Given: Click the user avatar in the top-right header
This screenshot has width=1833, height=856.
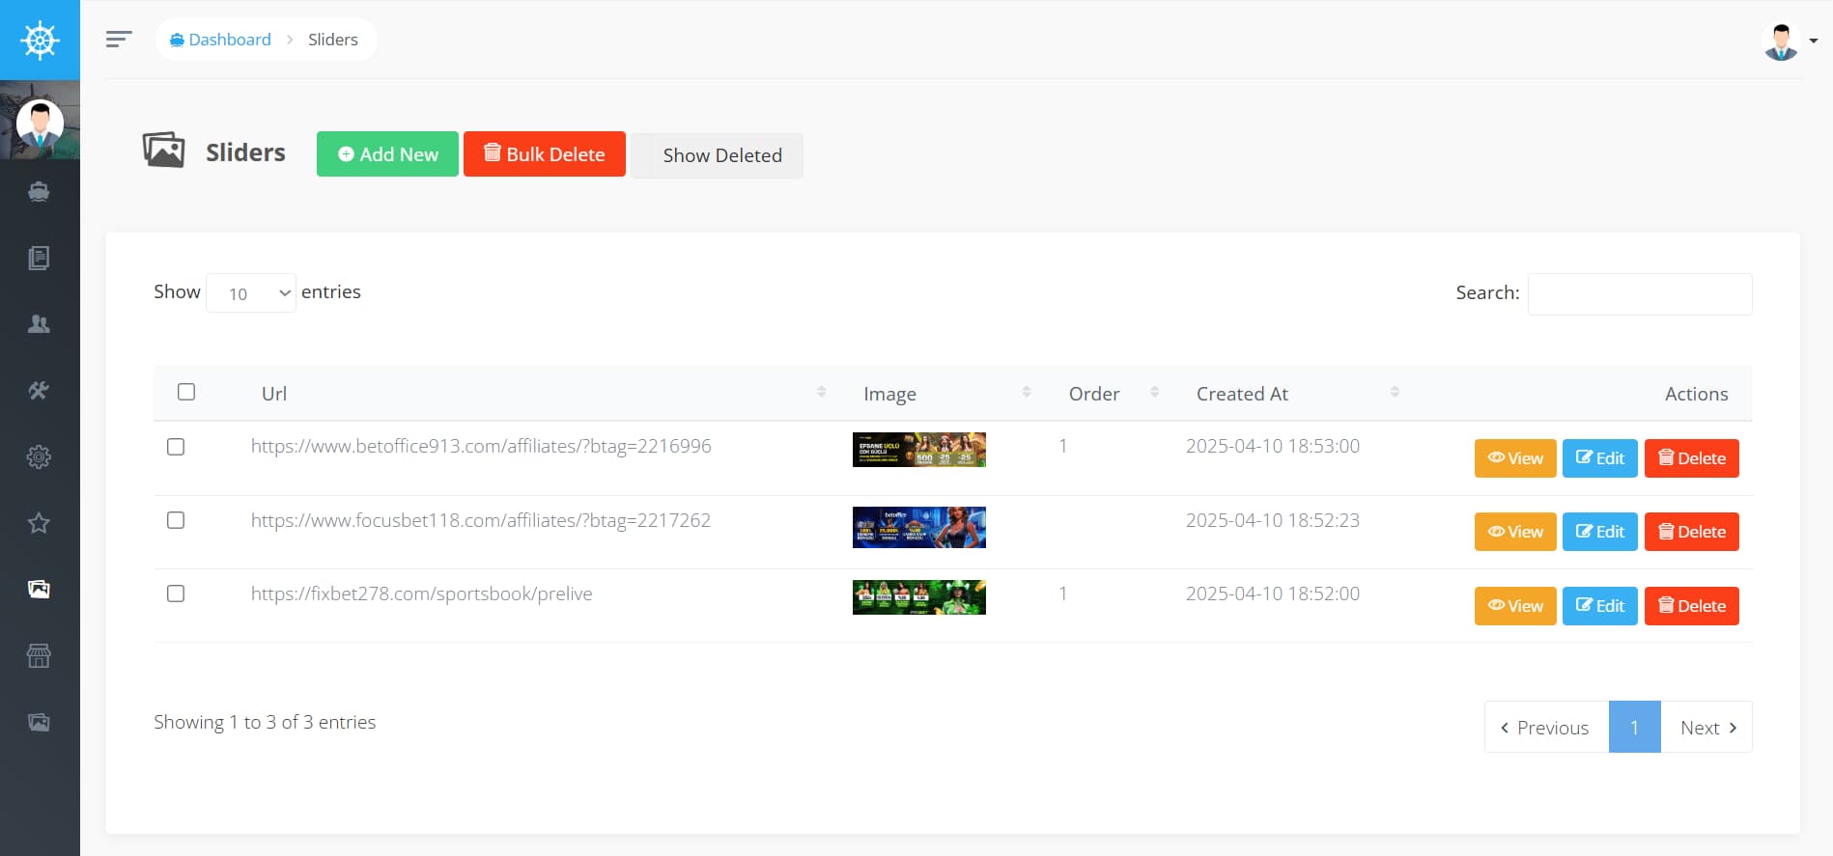Looking at the screenshot, I should [x=1780, y=41].
